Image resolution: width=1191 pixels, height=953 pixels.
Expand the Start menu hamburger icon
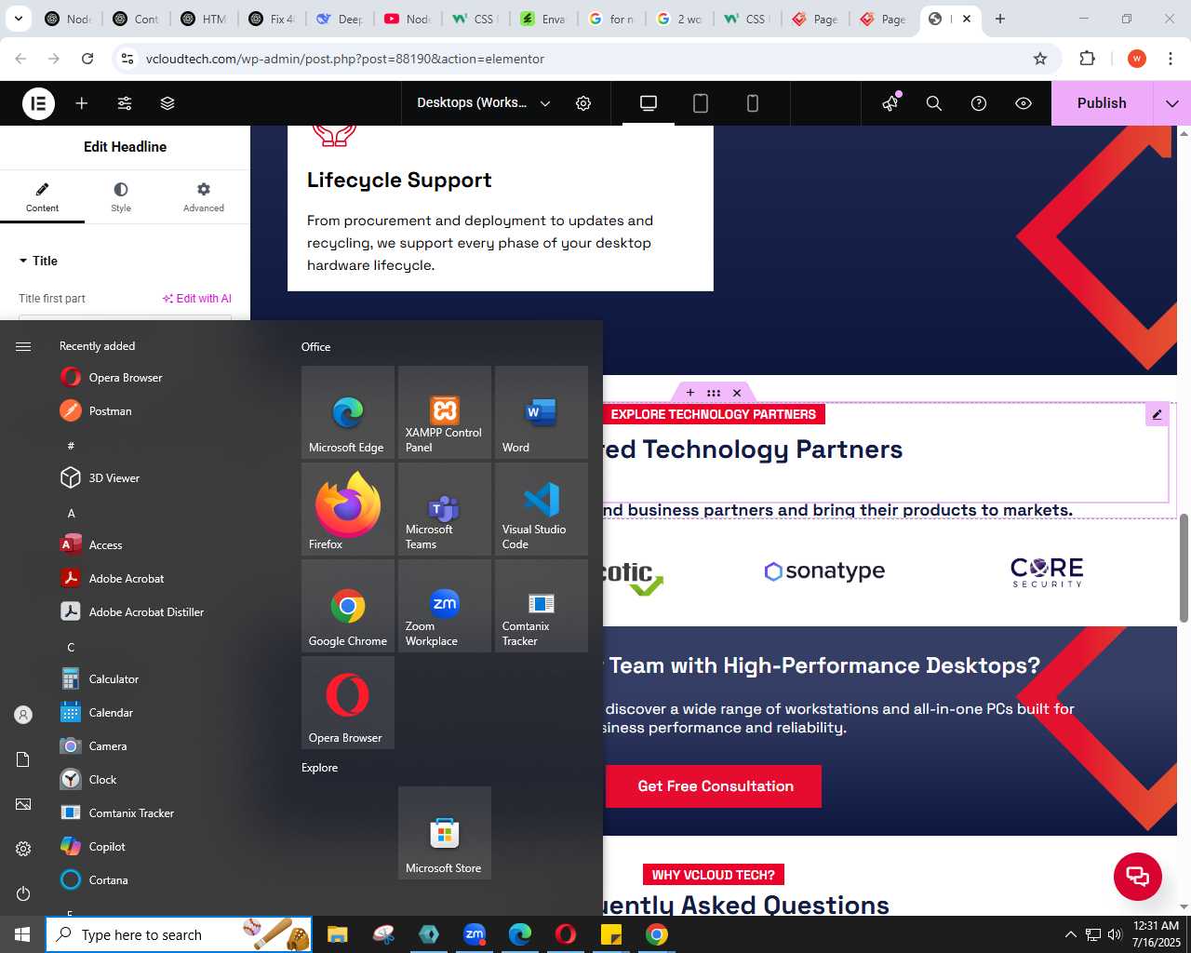(23, 346)
